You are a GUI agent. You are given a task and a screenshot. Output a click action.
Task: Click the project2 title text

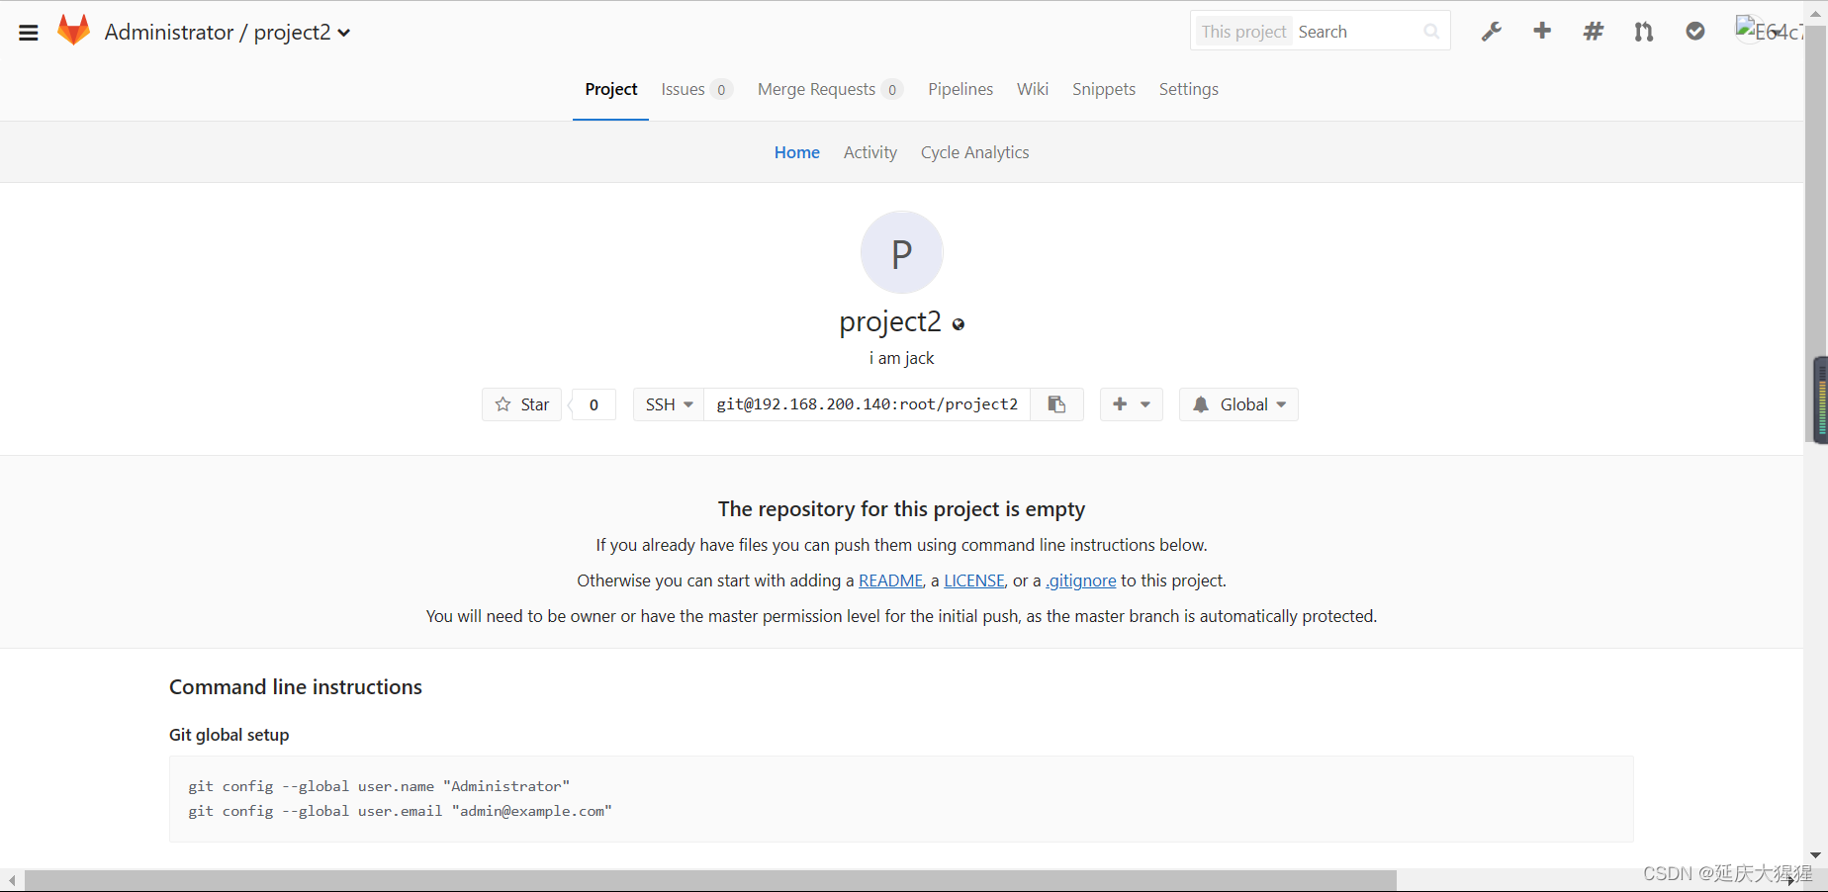coord(890,321)
